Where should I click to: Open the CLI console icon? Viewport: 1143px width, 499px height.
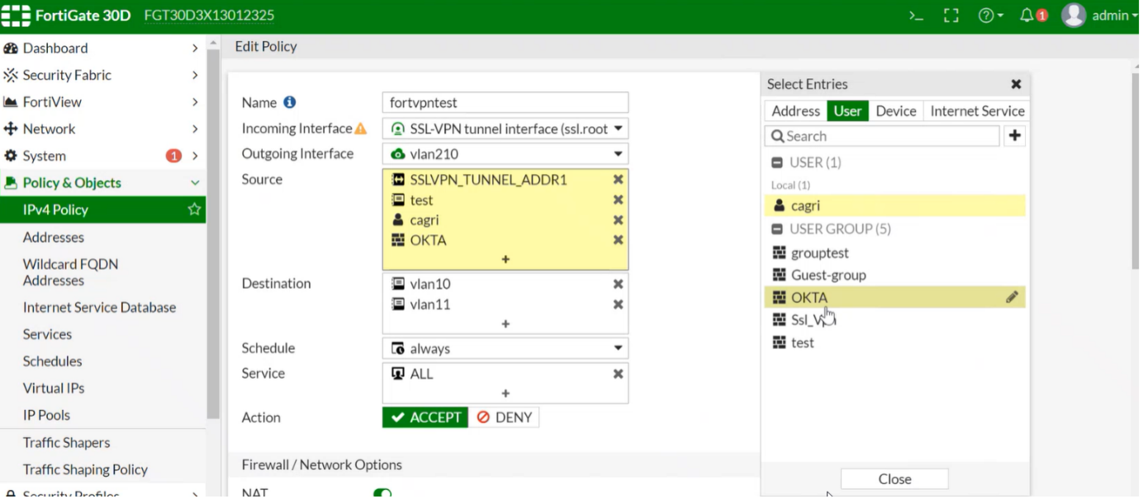916,16
